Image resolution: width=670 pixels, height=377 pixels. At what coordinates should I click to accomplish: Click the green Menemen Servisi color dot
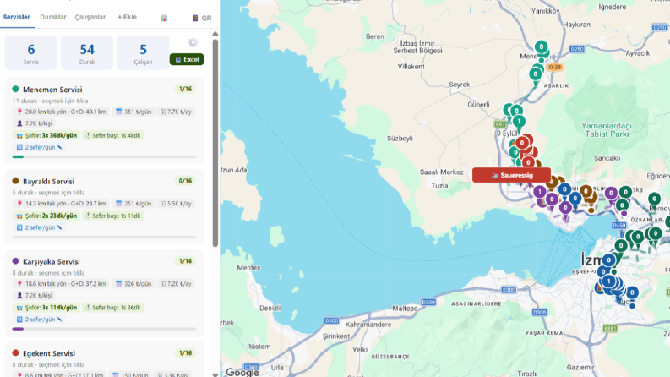[16, 89]
